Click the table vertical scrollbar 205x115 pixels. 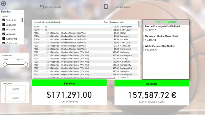(x=139, y=24)
